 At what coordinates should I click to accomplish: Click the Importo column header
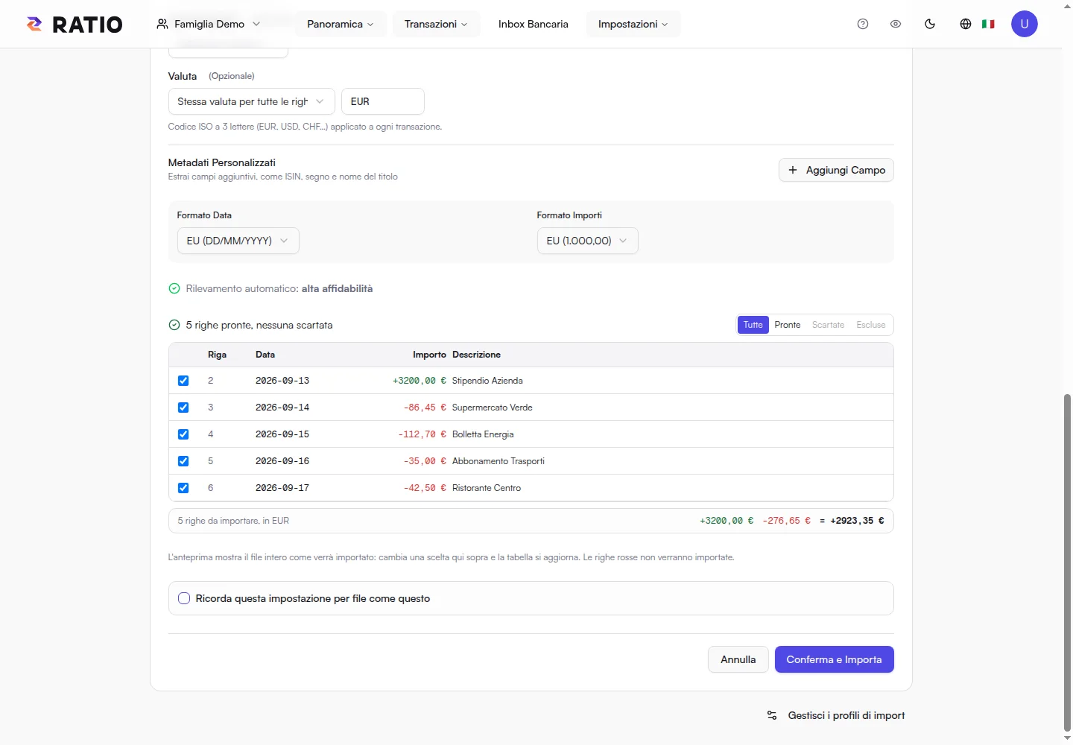(429, 355)
